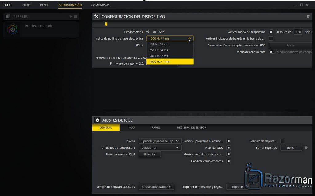The width and height of the screenshot is (315, 196).
Task: Switch to the PANEL settings tab
Action: click(x=156, y=127)
